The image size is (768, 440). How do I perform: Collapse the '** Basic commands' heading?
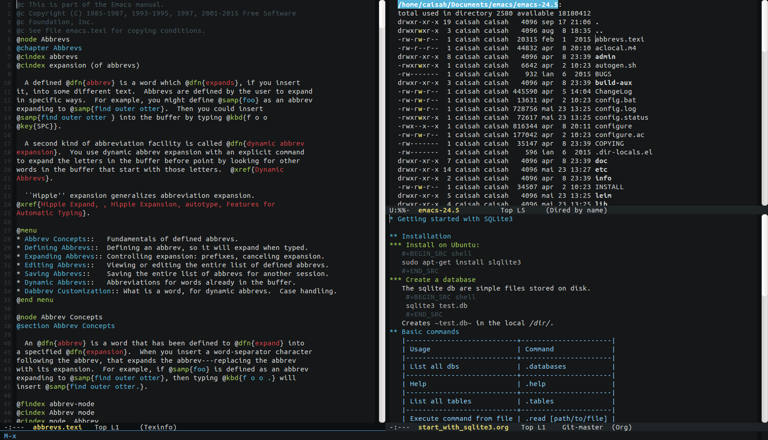point(424,332)
